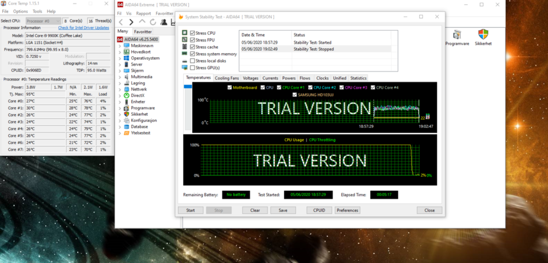
Task: Toggle the CPU Core #1 graph checkbox
Action: coord(279,87)
